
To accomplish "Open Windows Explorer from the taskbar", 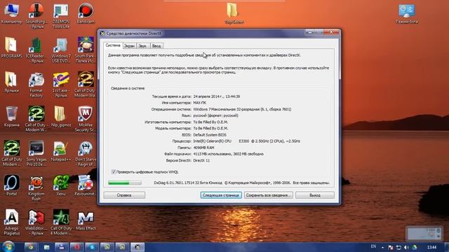I will coord(46,247).
